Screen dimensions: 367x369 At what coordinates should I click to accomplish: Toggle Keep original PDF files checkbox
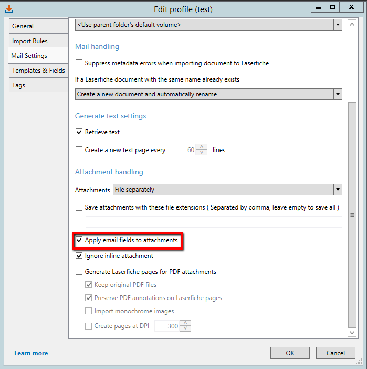pos(88,285)
